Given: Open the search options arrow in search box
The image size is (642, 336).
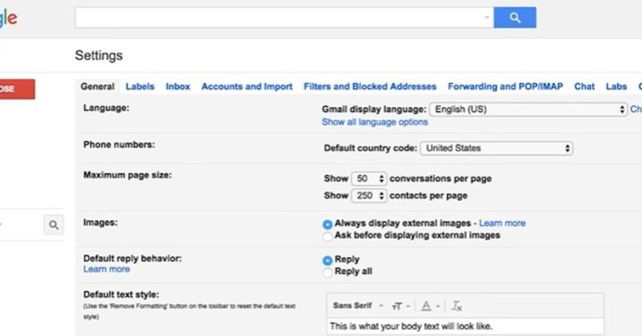Looking at the screenshot, I should pyautogui.click(x=487, y=18).
